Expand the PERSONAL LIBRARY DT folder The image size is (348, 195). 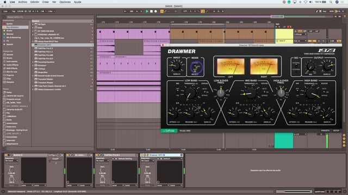(x=33, y=35)
